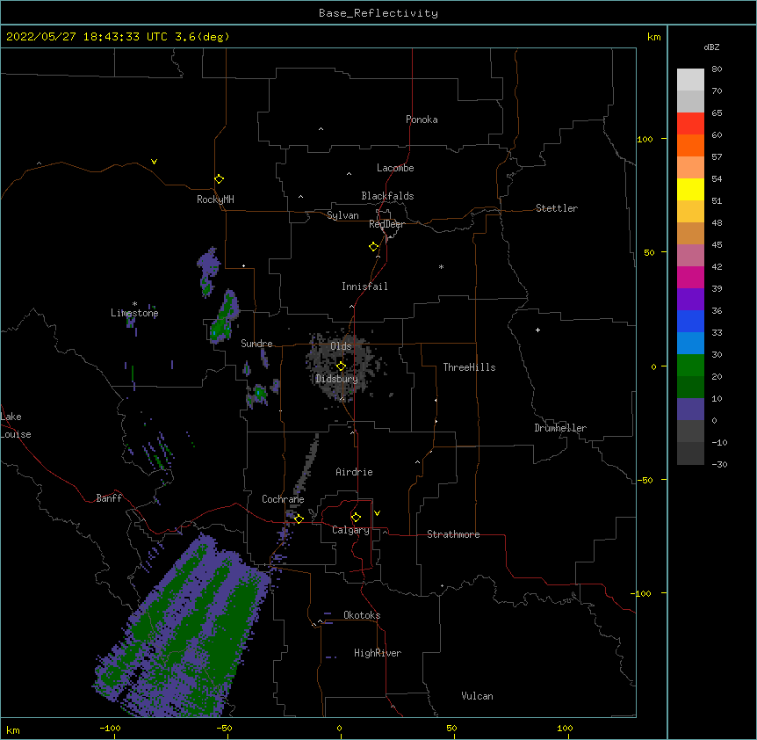757x740 pixels.
Task: Select the light blue 33 dBZ legend swatch
Action: point(690,343)
